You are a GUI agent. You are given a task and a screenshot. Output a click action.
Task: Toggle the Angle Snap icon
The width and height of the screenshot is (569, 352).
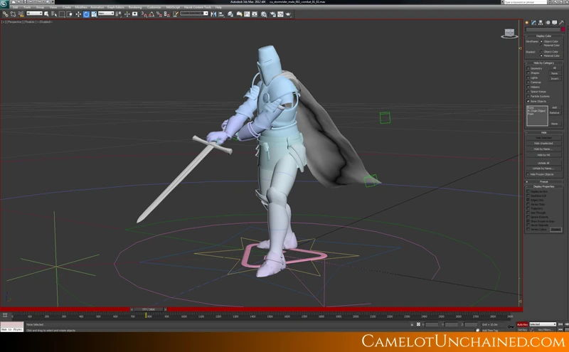[x=151, y=14]
